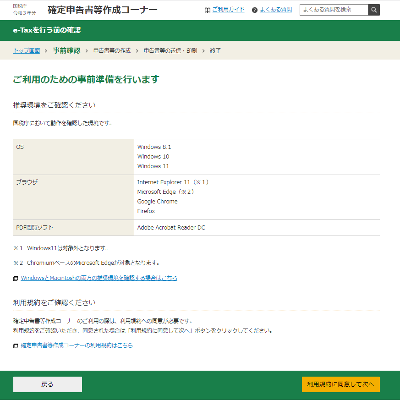Click 国税庁において動作を確認した環境です text
Screen dimensions: 400x400
(x=63, y=123)
